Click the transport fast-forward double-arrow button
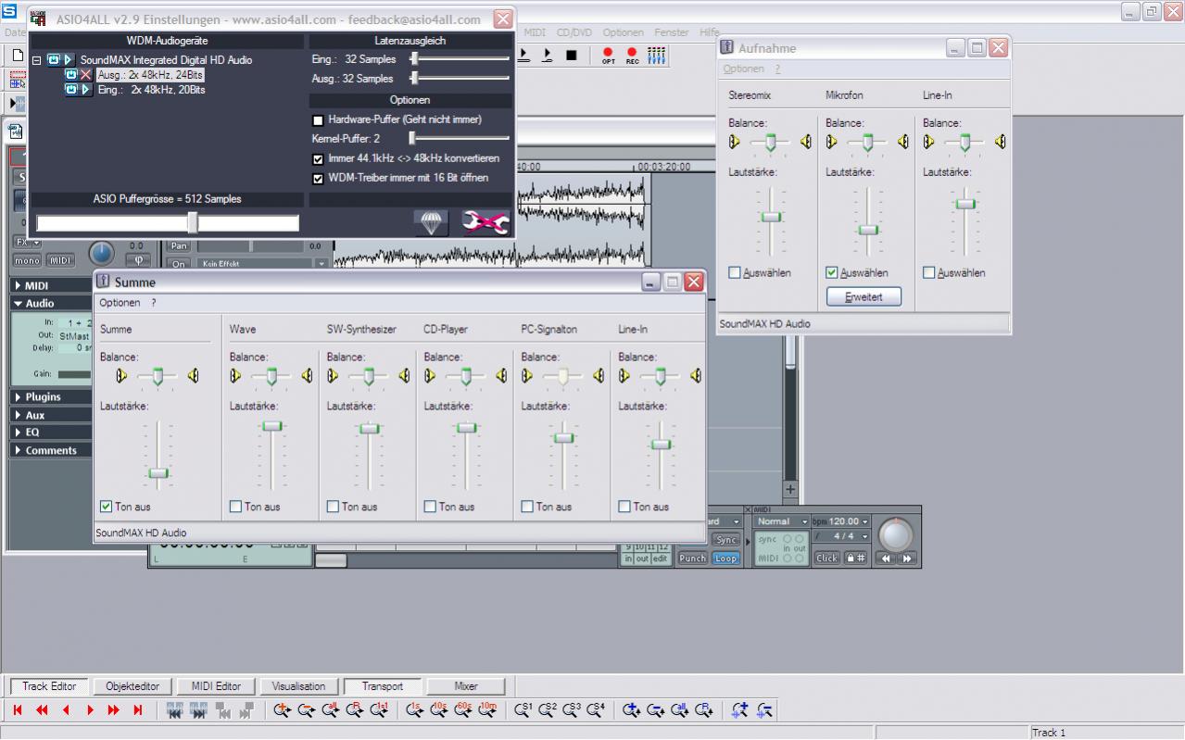Image resolution: width=1185 pixels, height=740 pixels. point(907,558)
